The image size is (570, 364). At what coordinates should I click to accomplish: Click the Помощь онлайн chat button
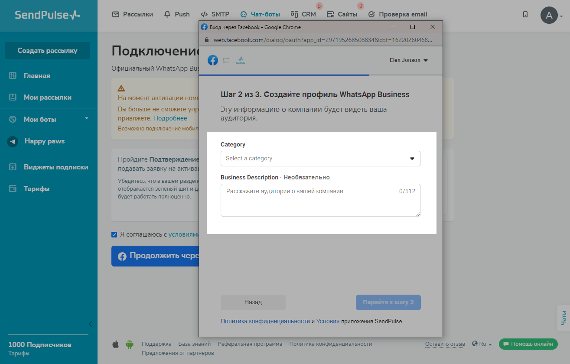pyautogui.click(x=528, y=344)
